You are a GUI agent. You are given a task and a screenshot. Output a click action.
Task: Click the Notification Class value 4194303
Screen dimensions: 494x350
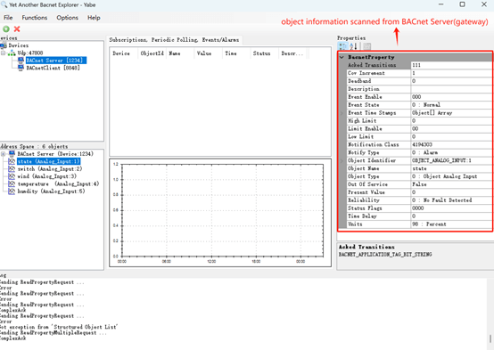[x=451, y=145]
